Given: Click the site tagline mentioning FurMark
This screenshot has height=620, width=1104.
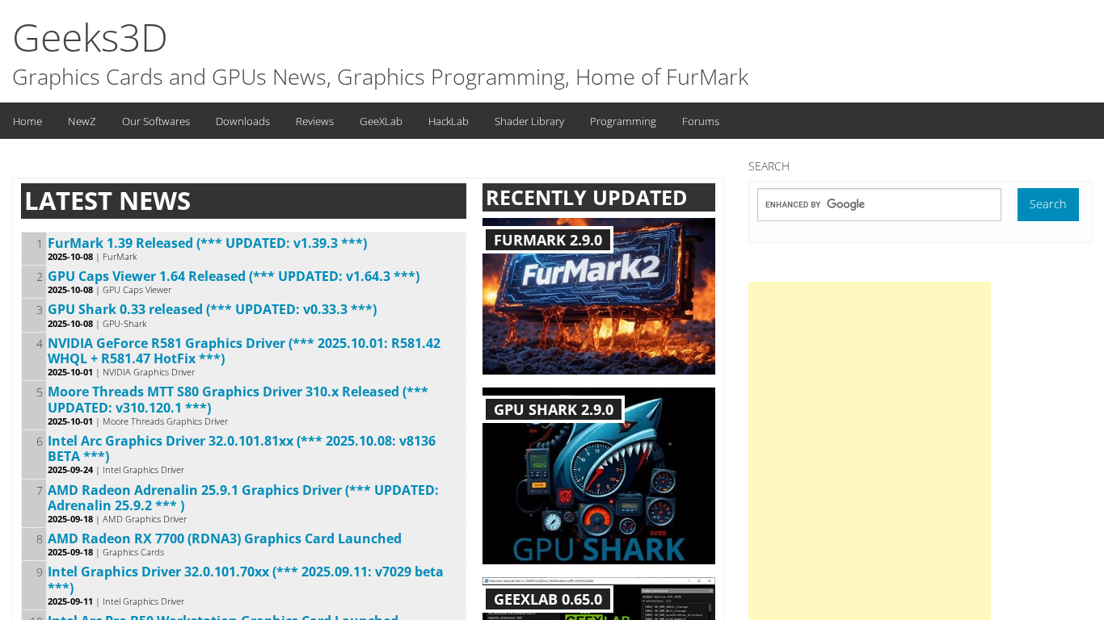Looking at the screenshot, I should coord(380,77).
